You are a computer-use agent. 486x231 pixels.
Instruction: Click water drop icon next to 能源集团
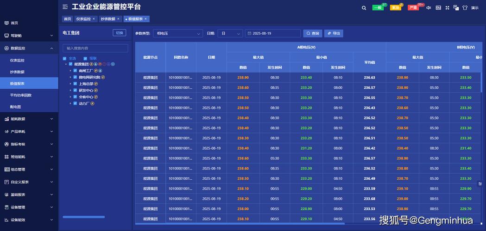[x=95, y=64]
